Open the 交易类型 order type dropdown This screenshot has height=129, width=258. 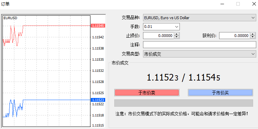pyautogui.click(x=199, y=54)
